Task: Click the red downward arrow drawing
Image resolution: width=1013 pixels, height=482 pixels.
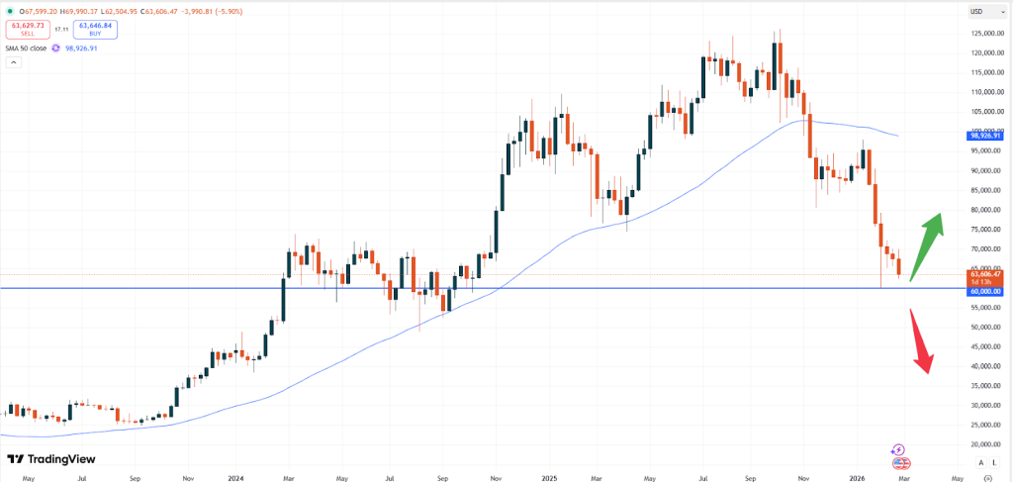Action: (919, 342)
